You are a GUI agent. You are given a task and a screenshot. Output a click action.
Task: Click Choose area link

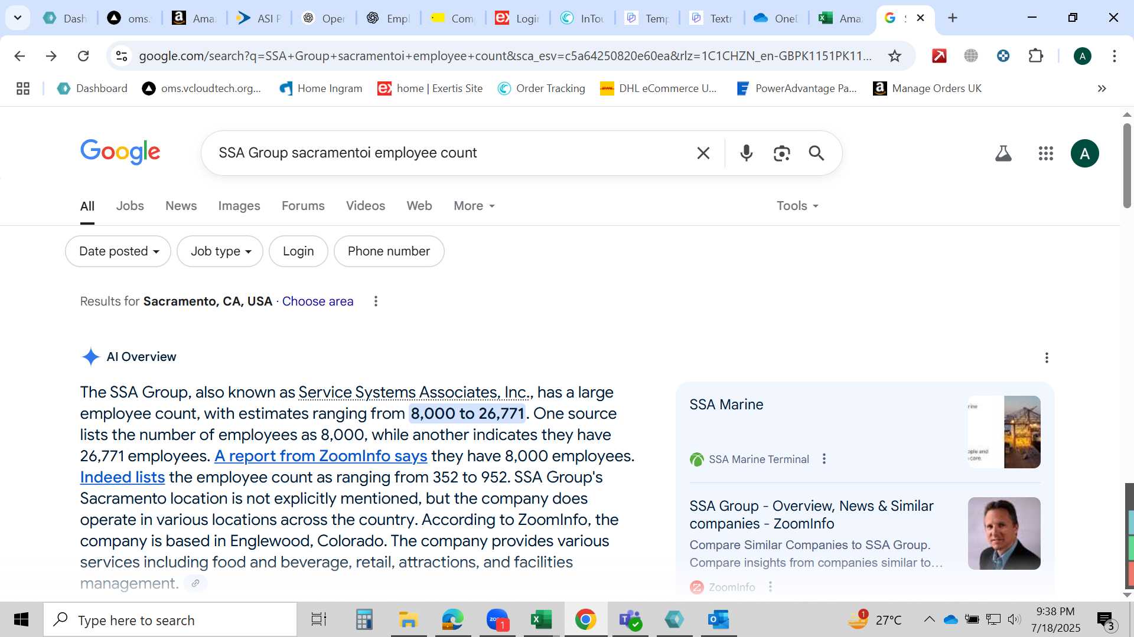(x=318, y=301)
